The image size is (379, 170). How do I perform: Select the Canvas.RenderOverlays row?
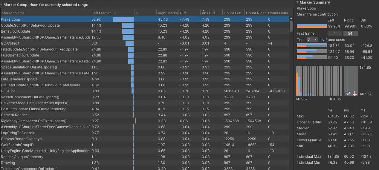145,139
